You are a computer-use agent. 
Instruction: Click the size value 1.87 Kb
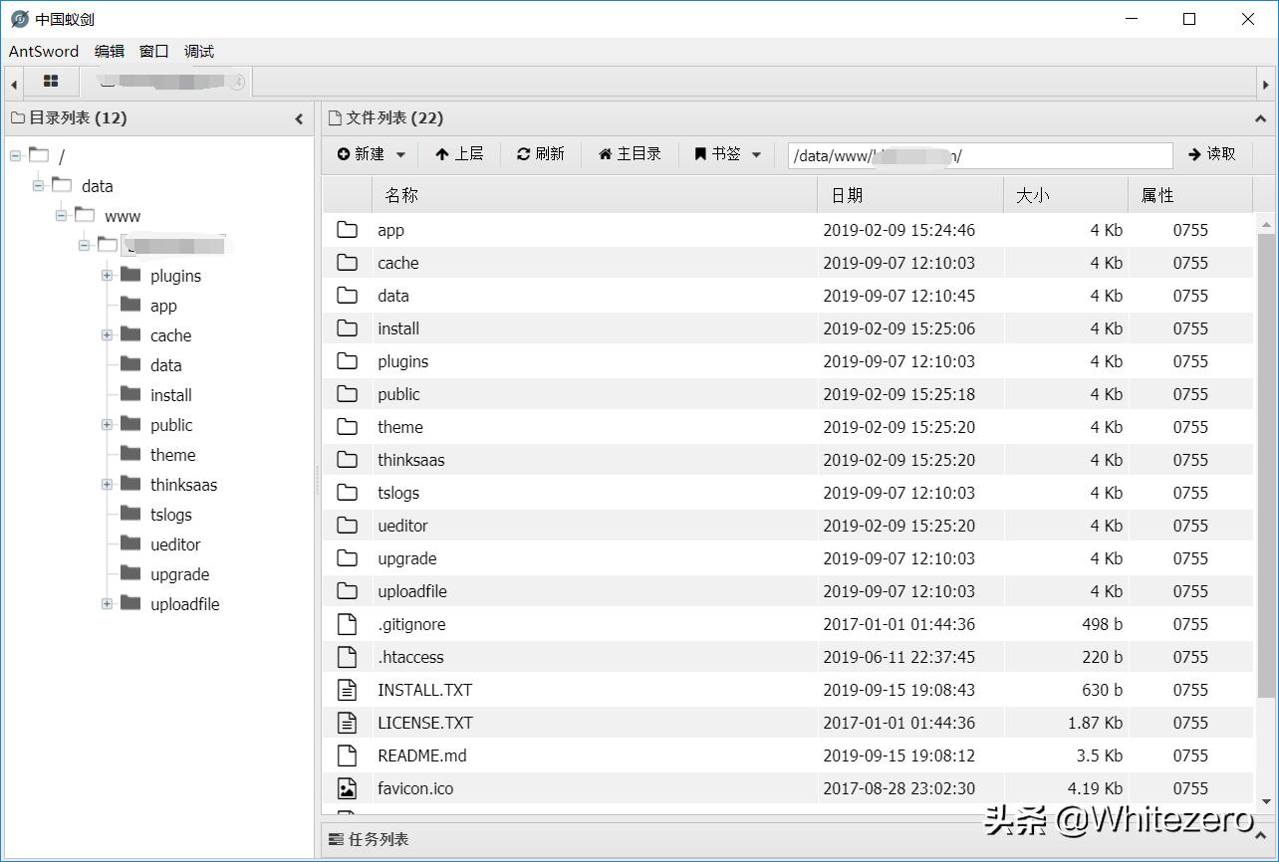[x=1095, y=723]
